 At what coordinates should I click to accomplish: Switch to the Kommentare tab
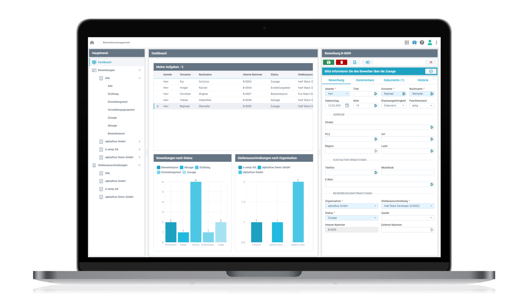pyautogui.click(x=365, y=80)
